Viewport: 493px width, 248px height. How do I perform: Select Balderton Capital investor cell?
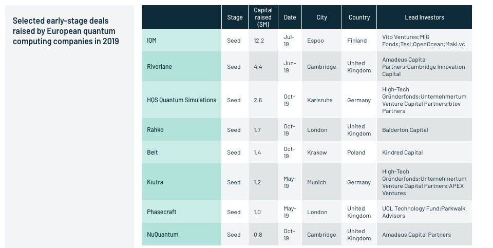coord(425,130)
